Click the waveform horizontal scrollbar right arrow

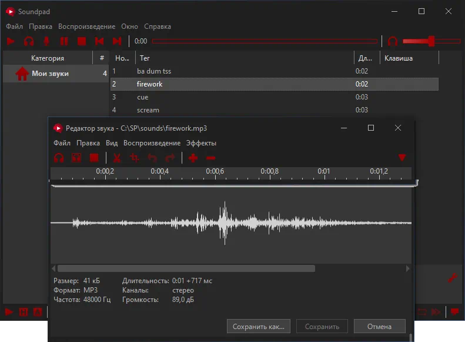408,268
